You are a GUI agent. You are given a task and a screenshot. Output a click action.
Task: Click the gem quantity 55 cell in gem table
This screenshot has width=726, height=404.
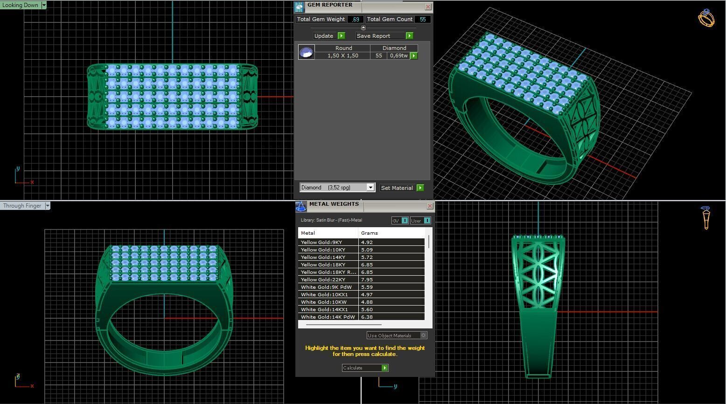[379, 56]
